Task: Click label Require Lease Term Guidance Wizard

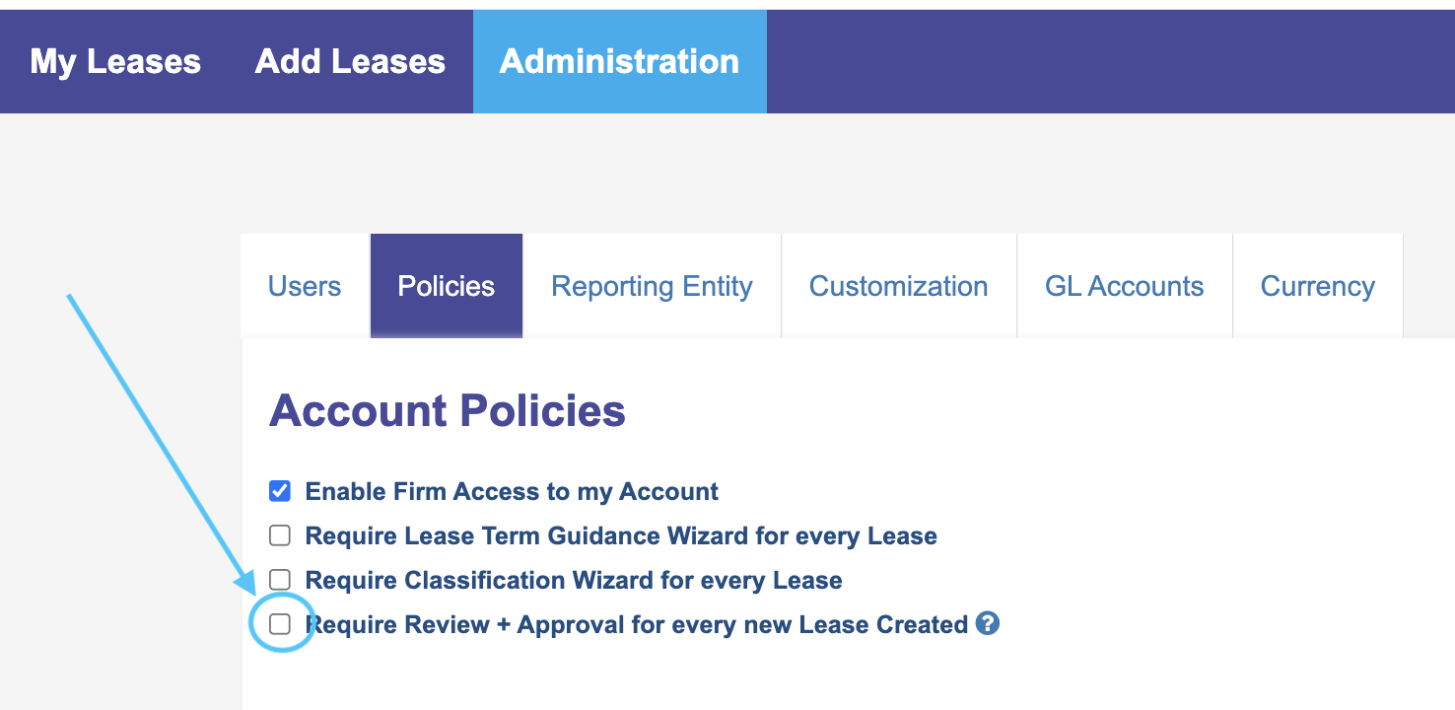Action: point(621,535)
